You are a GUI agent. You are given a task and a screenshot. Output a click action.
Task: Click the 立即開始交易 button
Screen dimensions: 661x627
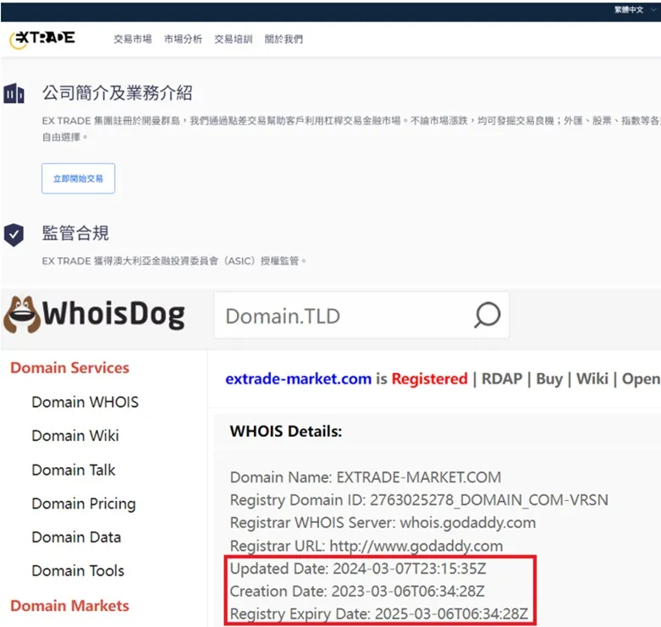[x=78, y=179]
